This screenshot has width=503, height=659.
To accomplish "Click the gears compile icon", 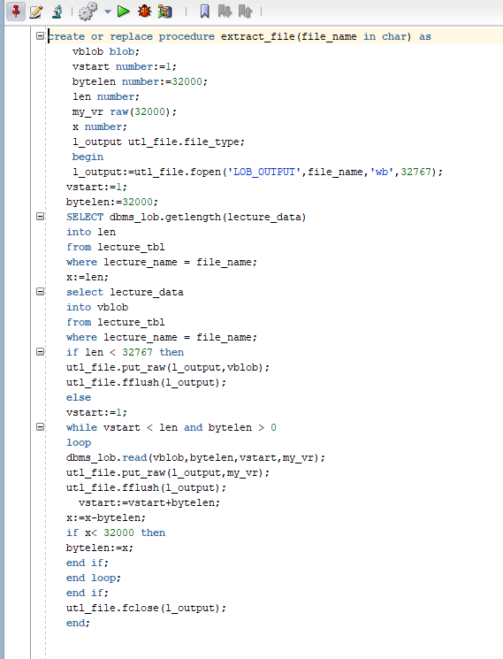I will (x=88, y=11).
